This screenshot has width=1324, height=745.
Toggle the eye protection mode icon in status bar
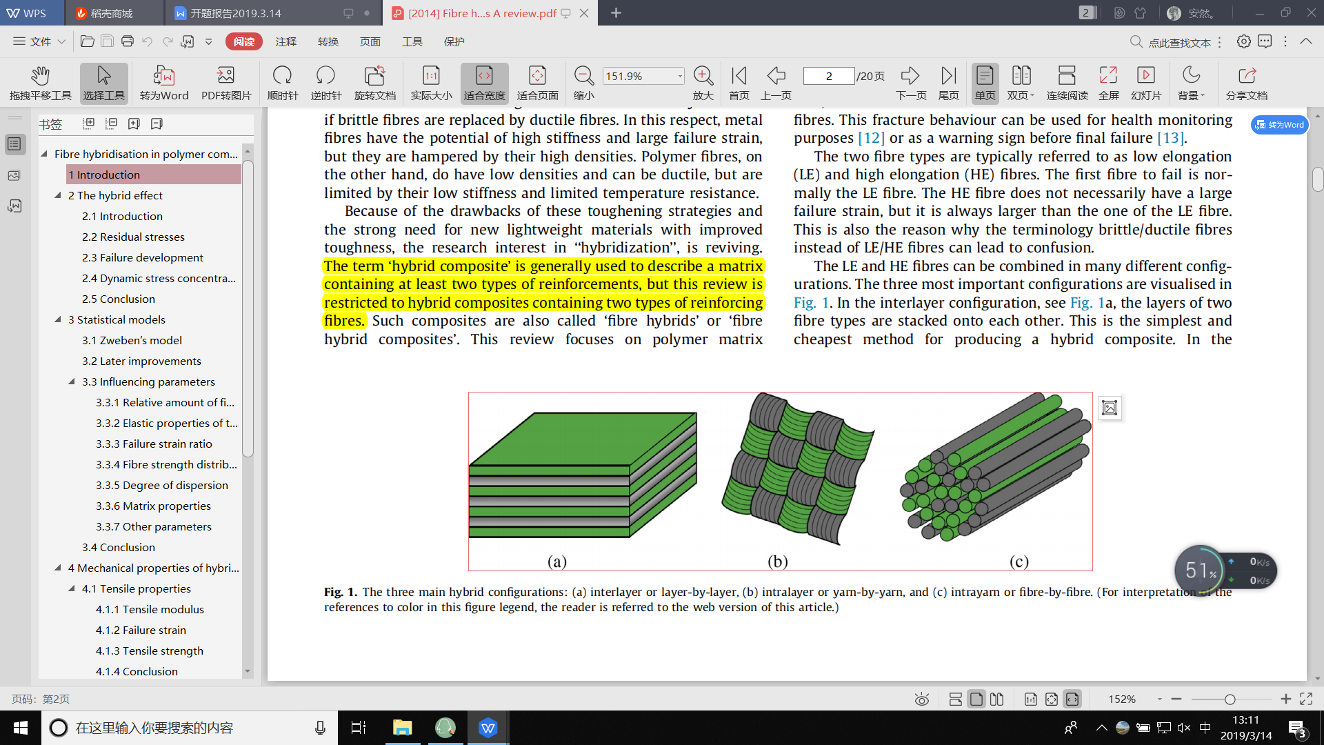coord(921,699)
